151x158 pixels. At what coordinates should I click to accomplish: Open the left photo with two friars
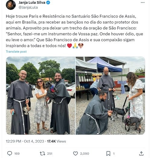click(40, 96)
